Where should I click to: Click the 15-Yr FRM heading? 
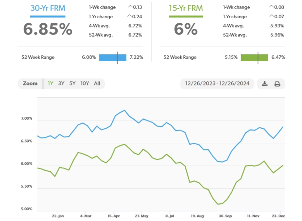(186, 9)
